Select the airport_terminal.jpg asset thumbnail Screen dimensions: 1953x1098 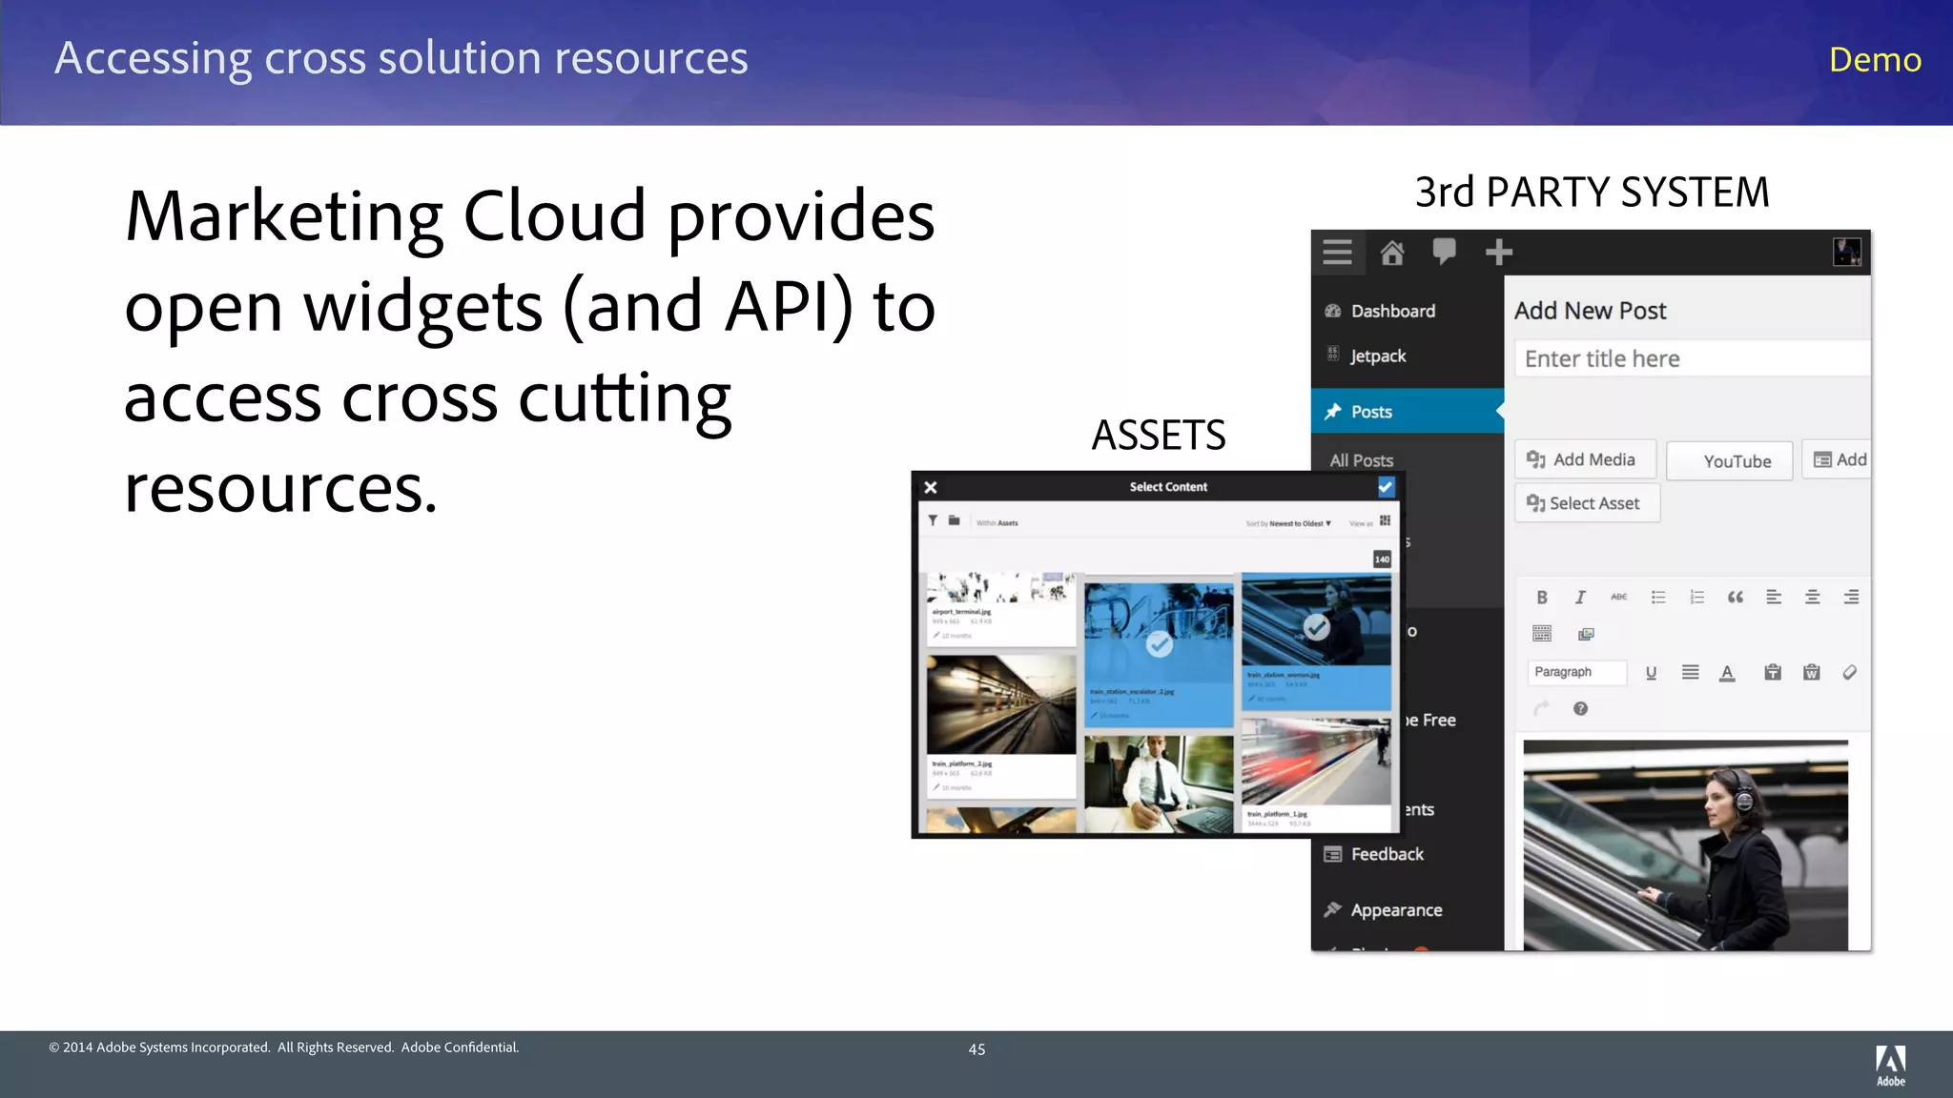coord(1001,607)
